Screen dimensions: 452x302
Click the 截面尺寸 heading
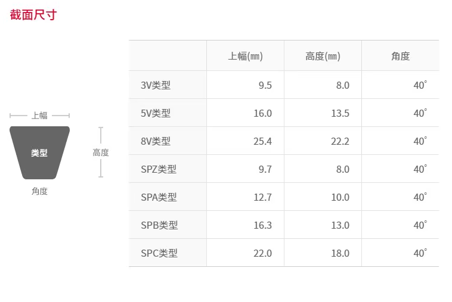[33, 15]
